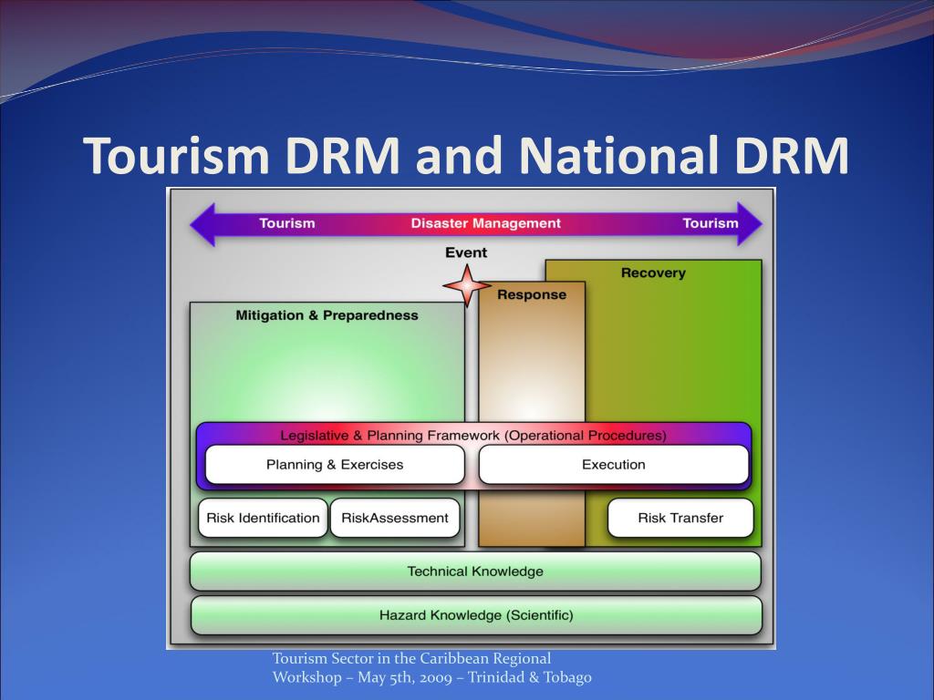The width and height of the screenshot is (934, 700).
Task: Select the left 'Tourism' arrow label
Action: [287, 223]
